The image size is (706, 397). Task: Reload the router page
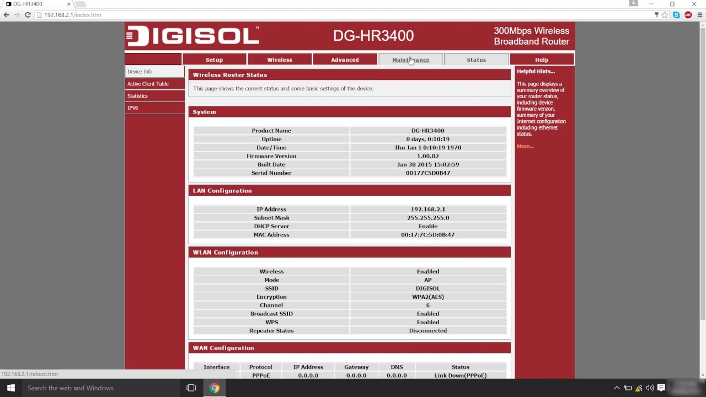28,15
